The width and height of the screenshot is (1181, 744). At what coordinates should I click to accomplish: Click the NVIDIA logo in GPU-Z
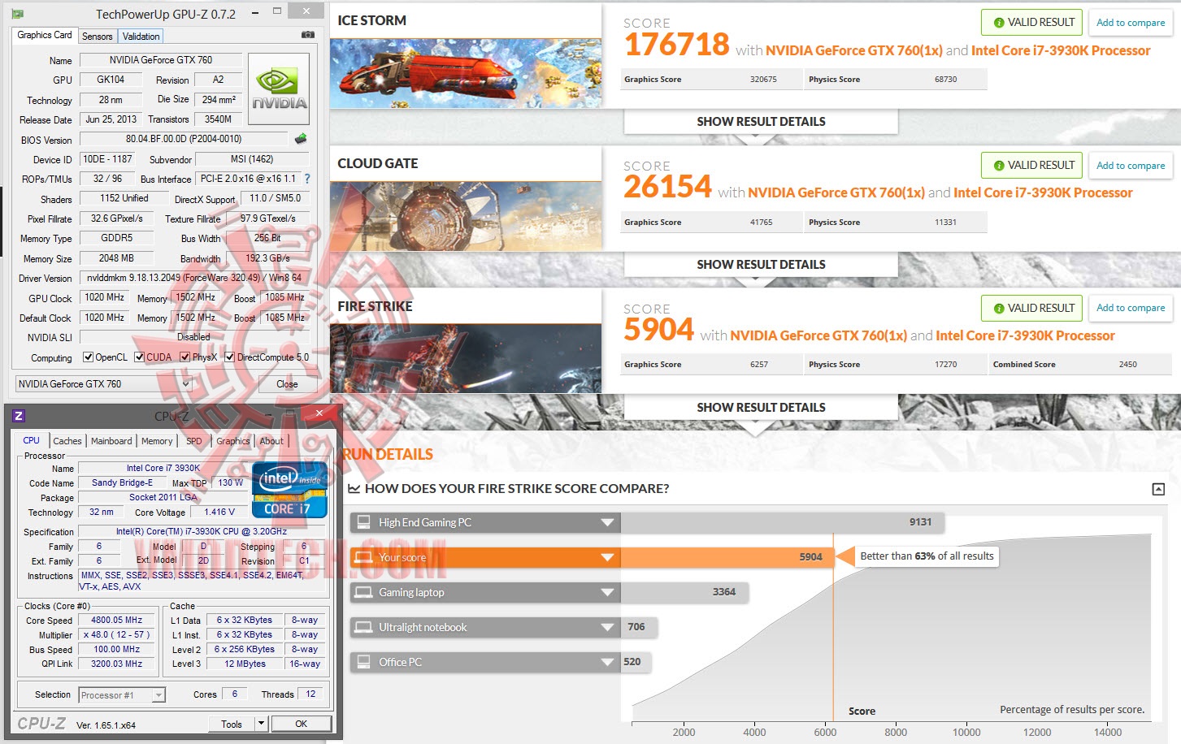279,89
